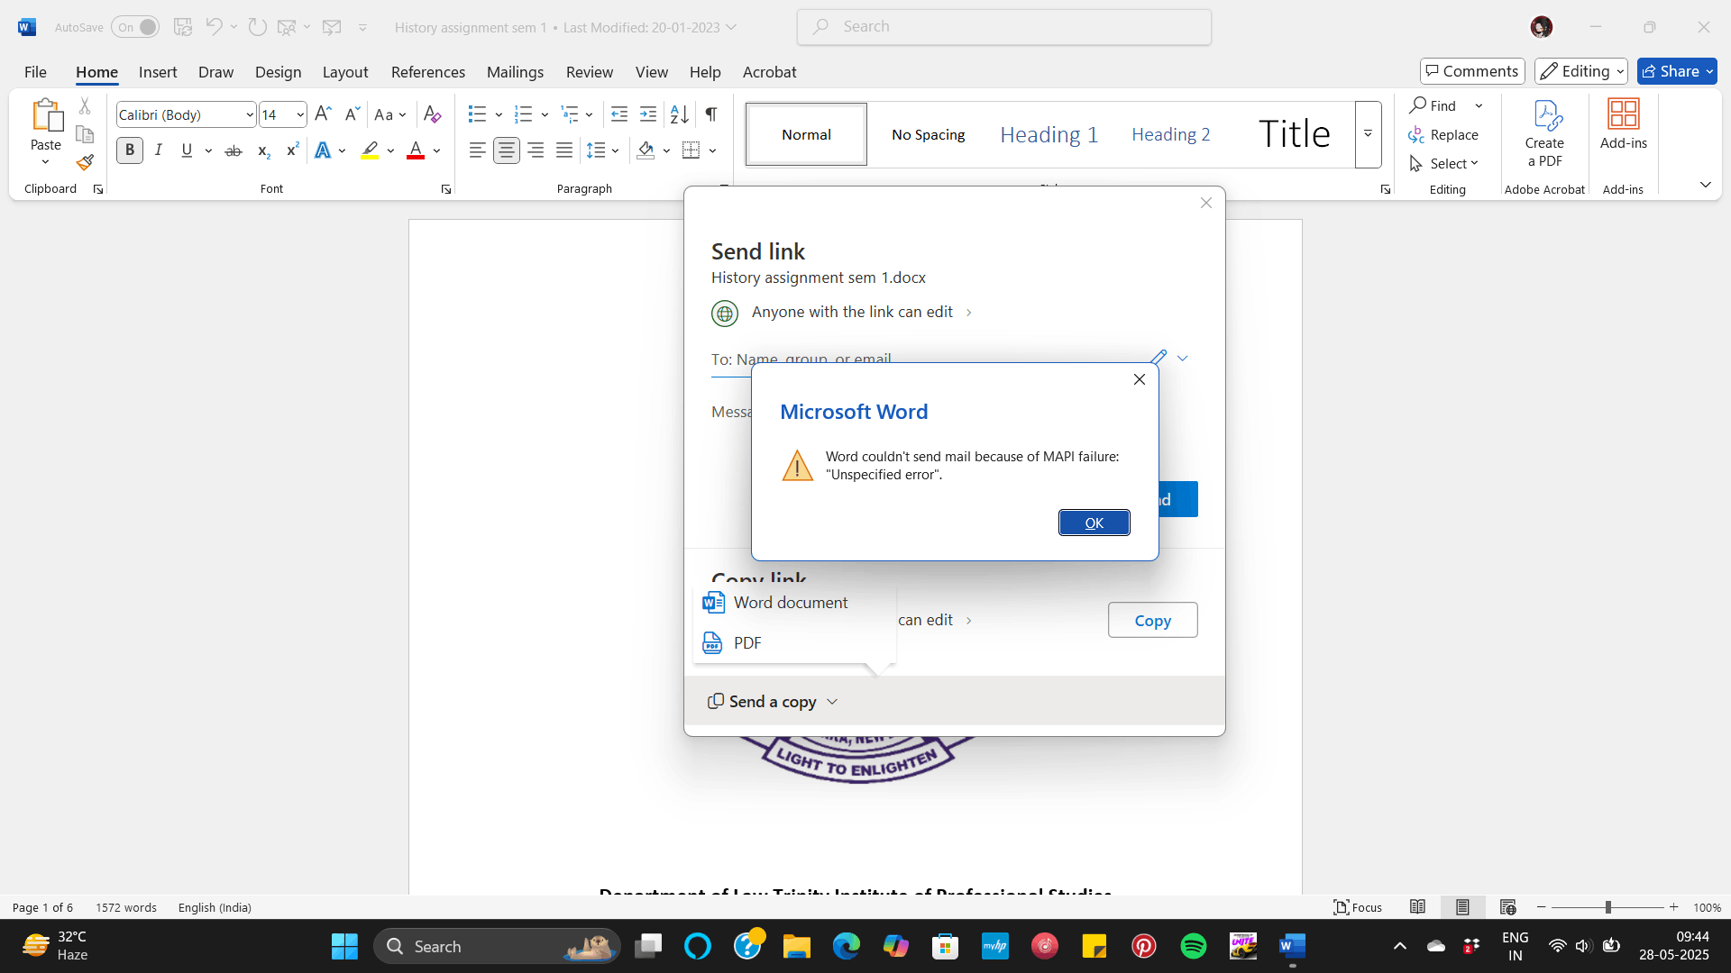
Task: Apply superscript formatting
Action: point(290,150)
